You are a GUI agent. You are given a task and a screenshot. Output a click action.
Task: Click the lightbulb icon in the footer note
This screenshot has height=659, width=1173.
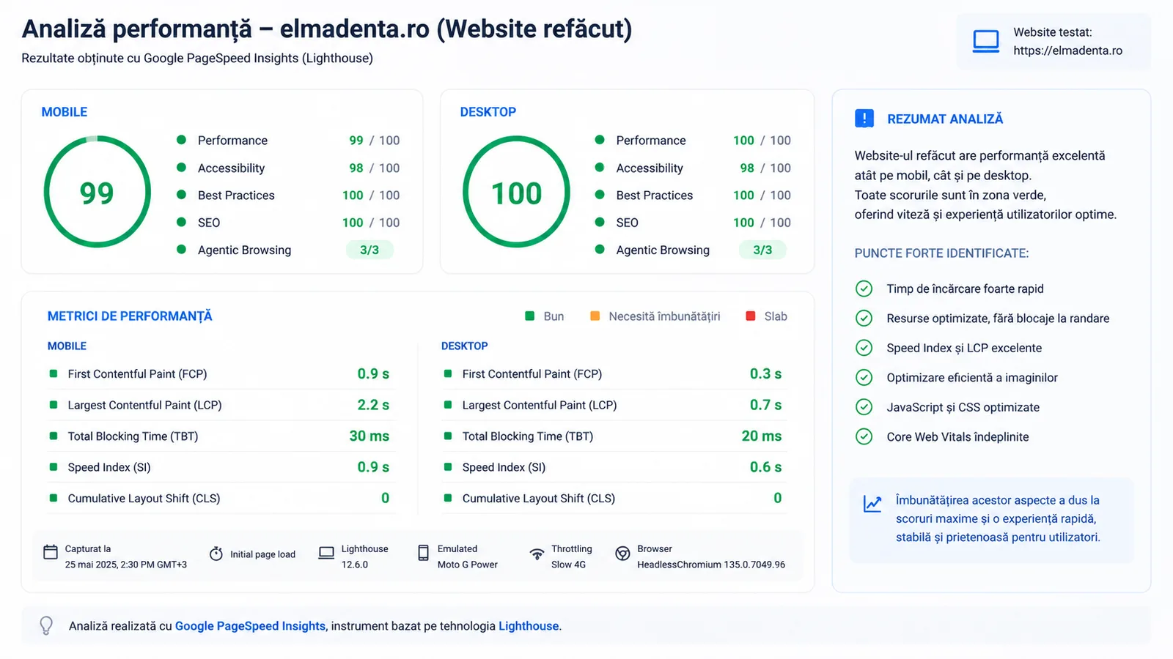click(46, 625)
